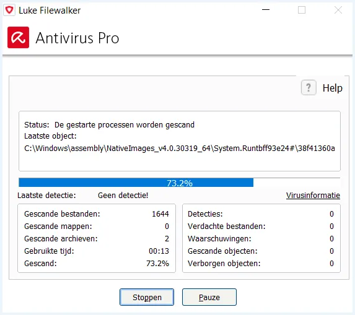
Task: Pause the scan with Pauze button
Action: [x=209, y=297]
